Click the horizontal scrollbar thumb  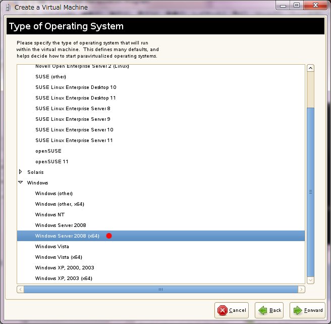(x=161, y=289)
